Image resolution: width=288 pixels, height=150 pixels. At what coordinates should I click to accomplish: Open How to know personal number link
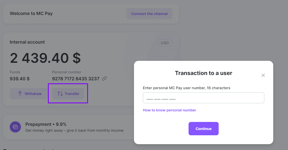click(169, 110)
